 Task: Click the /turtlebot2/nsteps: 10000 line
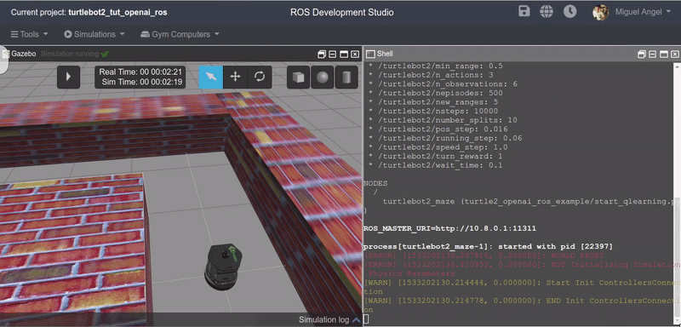(433, 112)
